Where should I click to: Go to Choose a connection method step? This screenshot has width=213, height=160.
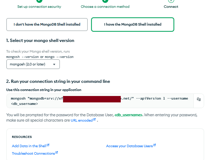105,7
